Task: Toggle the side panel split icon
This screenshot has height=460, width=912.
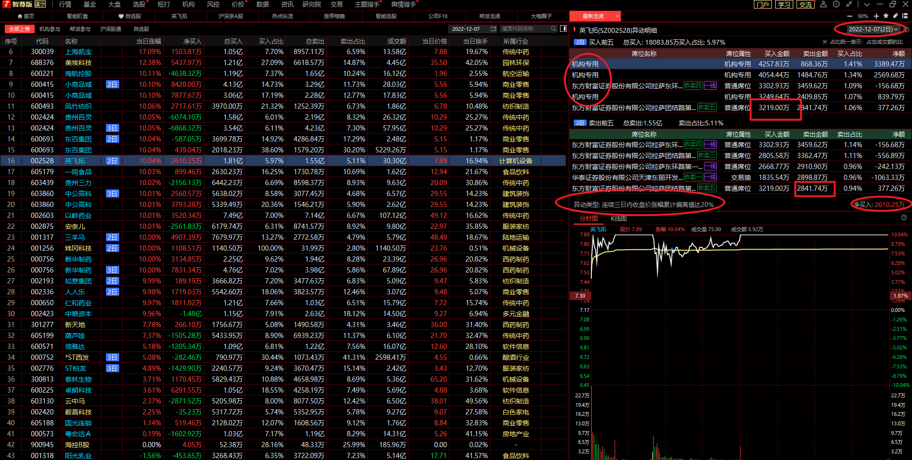Action: [x=563, y=29]
